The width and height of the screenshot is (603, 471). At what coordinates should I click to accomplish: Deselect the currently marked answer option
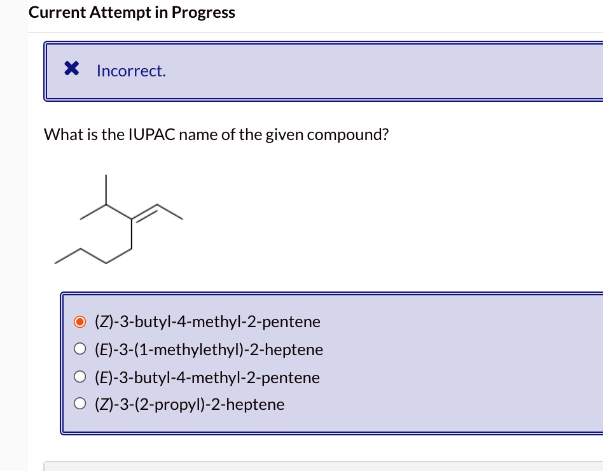[x=80, y=321]
